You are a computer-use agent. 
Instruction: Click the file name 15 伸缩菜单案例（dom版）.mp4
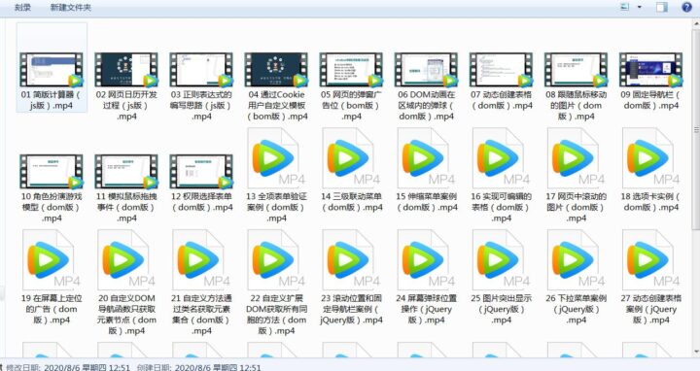click(x=427, y=202)
